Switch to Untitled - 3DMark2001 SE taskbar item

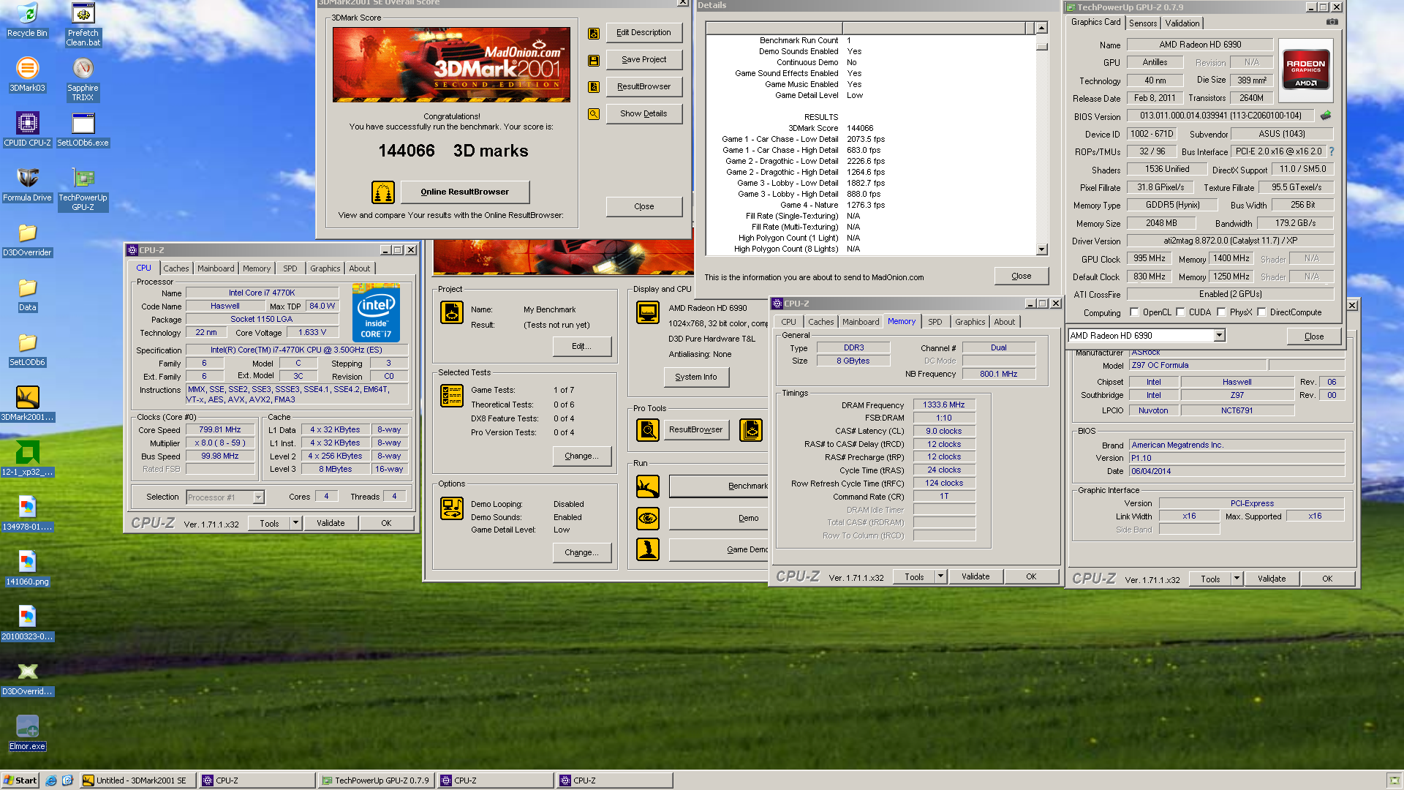[138, 780]
